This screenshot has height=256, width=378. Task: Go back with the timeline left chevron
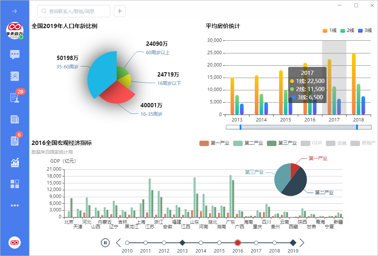118,243
